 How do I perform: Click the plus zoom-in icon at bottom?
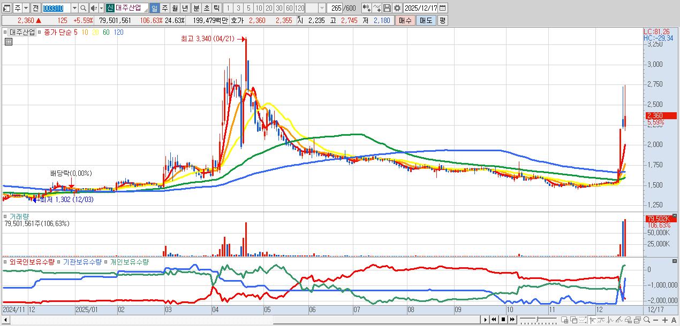click(x=665, y=320)
